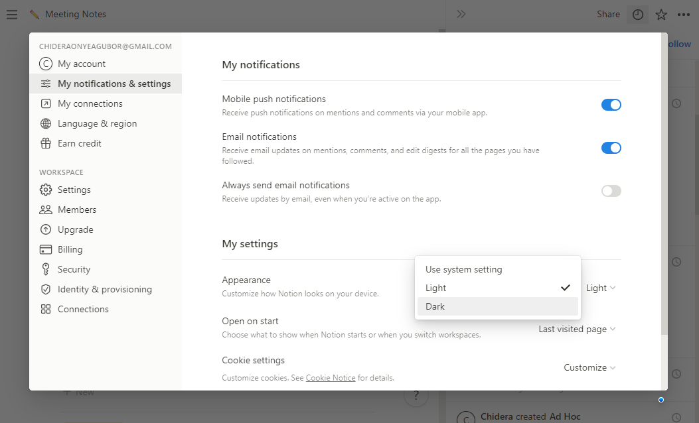
Task: Click the notifications & settings sliders icon
Action: pyautogui.click(x=45, y=84)
